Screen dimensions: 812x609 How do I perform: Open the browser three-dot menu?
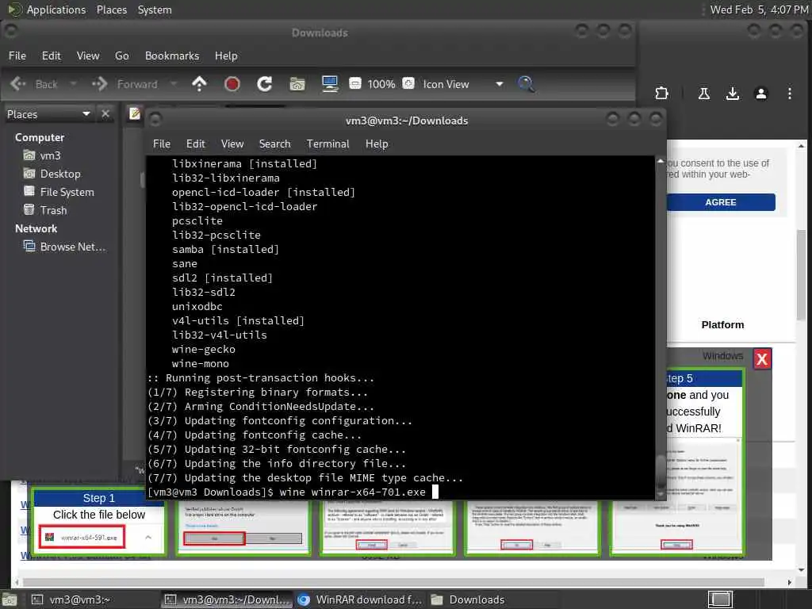pyautogui.click(x=789, y=94)
